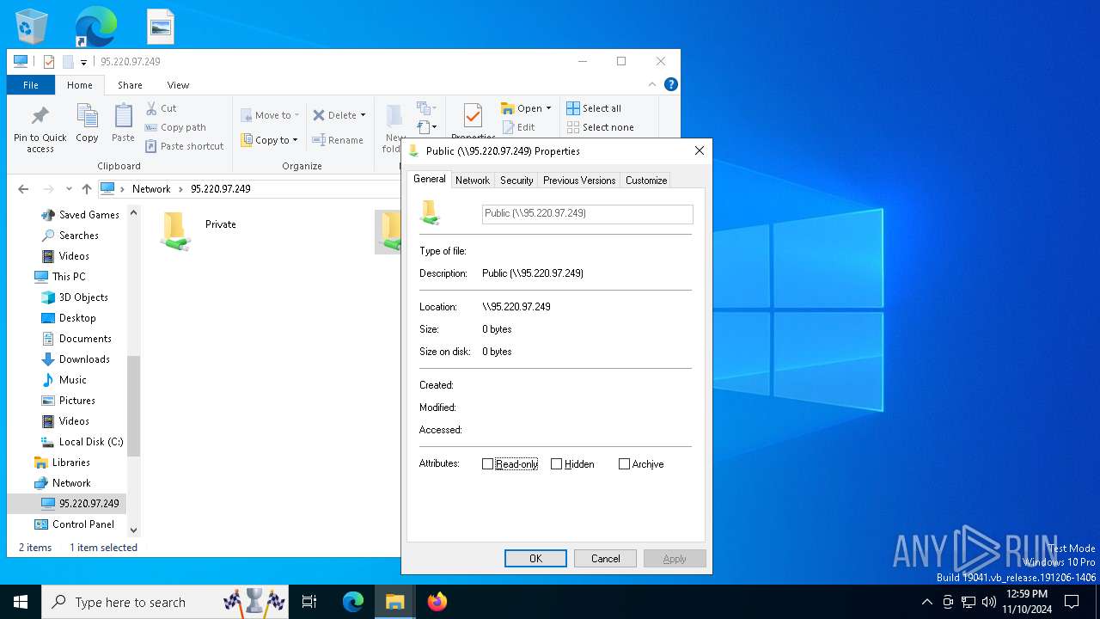The image size is (1100, 619).
Task: Open the notification center icon
Action: (x=1072, y=602)
